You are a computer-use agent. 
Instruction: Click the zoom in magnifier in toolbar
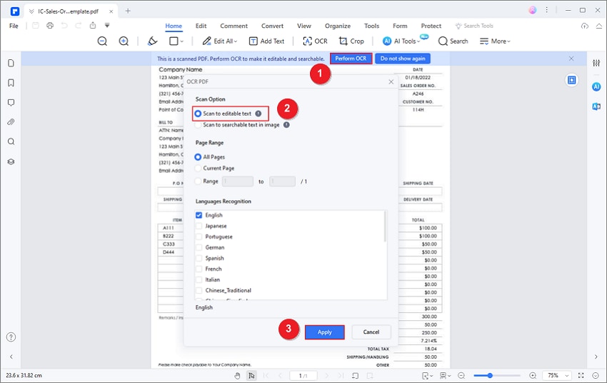pyautogui.click(x=124, y=41)
